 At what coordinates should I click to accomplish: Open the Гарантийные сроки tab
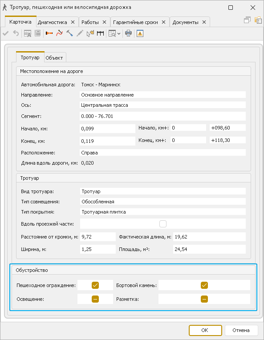135,22
